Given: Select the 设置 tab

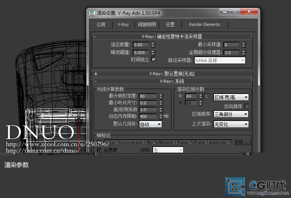Looking at the screenshot, I should (x=170, y=24).
